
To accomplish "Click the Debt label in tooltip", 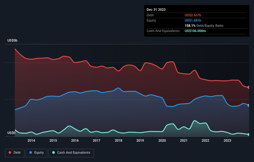I will (150, 15).
